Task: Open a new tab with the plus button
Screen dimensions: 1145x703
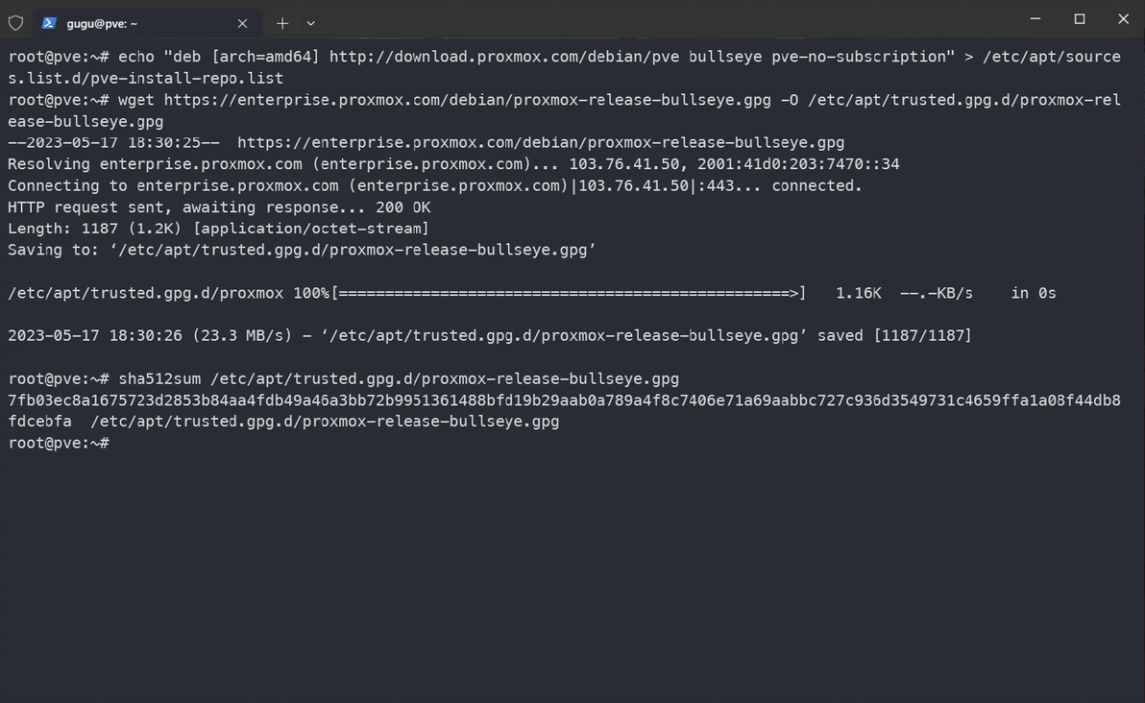Action: click(282, 23)
